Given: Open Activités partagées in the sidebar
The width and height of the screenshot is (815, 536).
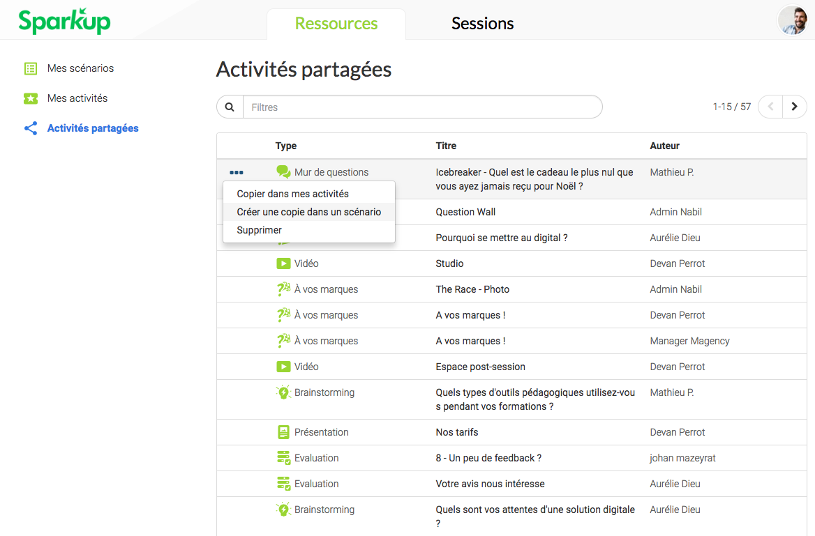Looking at the screenshot, I should 93,128.
